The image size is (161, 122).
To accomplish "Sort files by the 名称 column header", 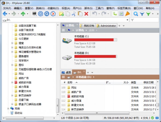I will tap(70, 82).
